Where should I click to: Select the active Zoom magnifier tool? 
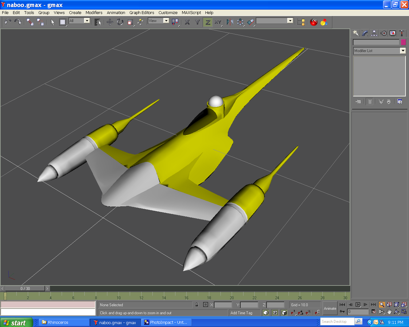382,305
